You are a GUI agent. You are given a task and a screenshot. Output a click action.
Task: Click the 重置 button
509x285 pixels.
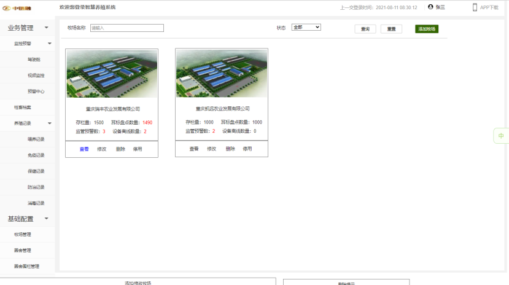tap(392, 29)
